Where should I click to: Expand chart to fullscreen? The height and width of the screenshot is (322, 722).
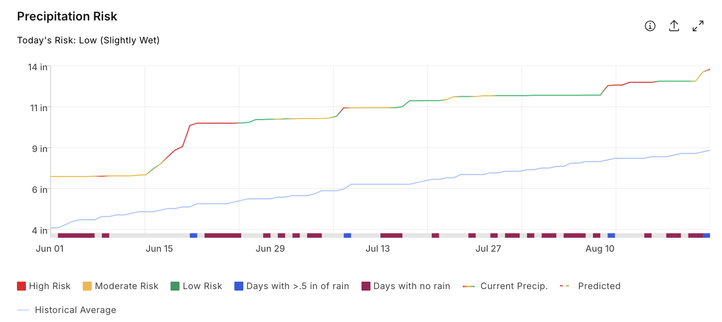tap(698, 26)
